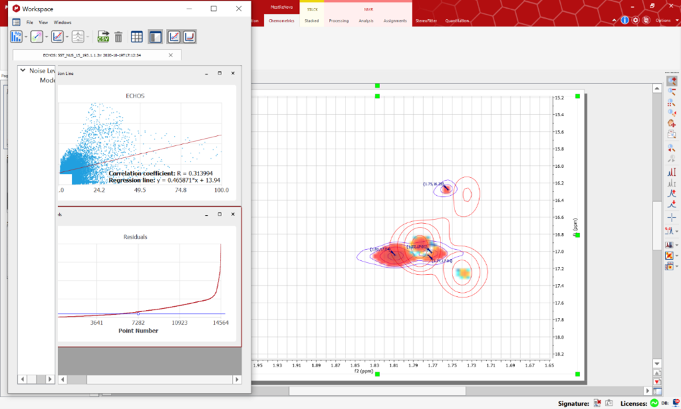Image resolution: width=681 pixels, height=409 pixels.
Task: Switch to the Chemometrics ribbon tab
Action: pyautogui.click(x=281, y=21)
